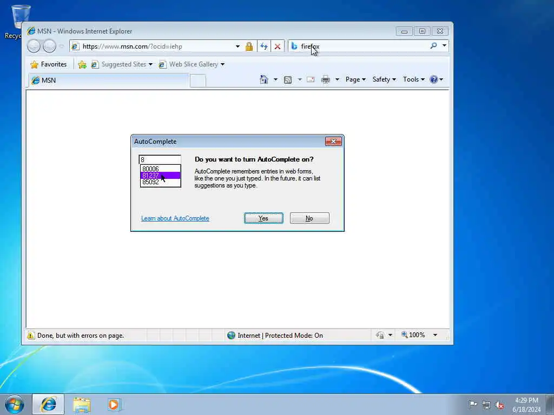This screenshot has width=554, height=415.
Task: Maximize the Internet Explorer window
Action: pyautogui.click(x=422, y=31)
